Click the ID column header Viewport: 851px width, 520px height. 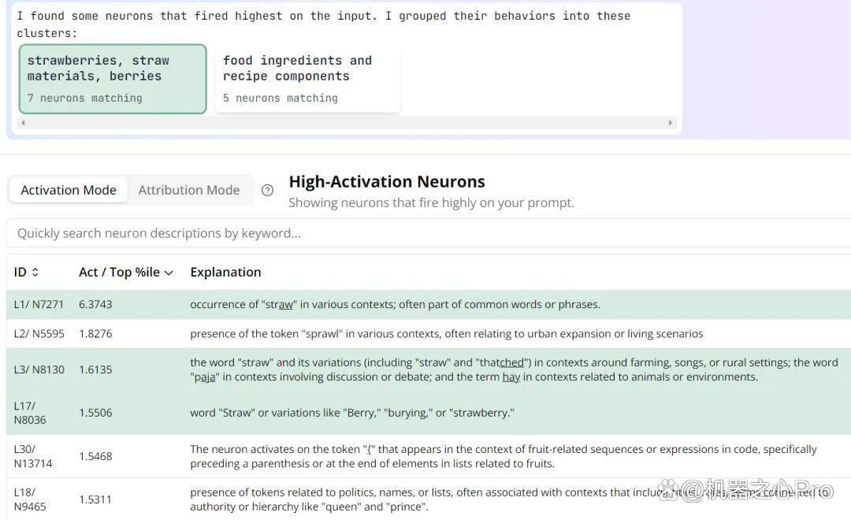[20, 272]
